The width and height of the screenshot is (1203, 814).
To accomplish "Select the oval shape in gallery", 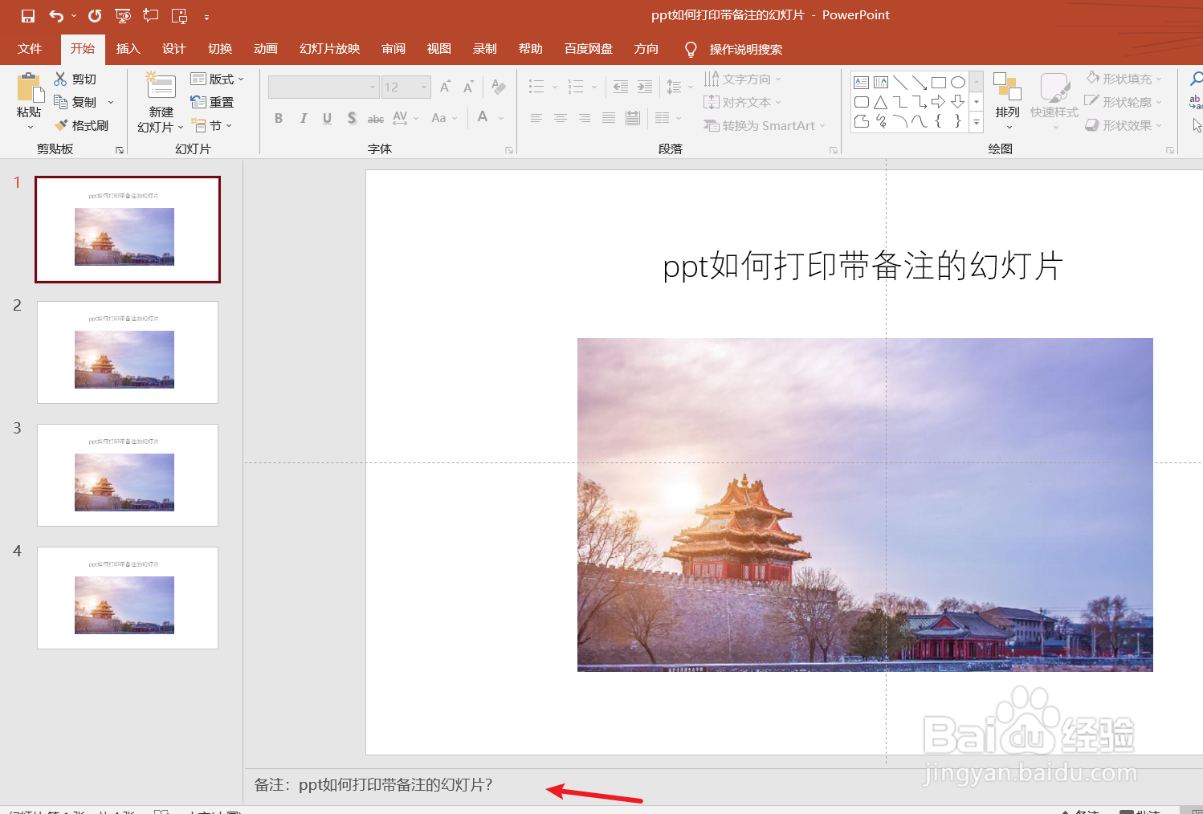I will pyautogui.click(x=958, y=82).
